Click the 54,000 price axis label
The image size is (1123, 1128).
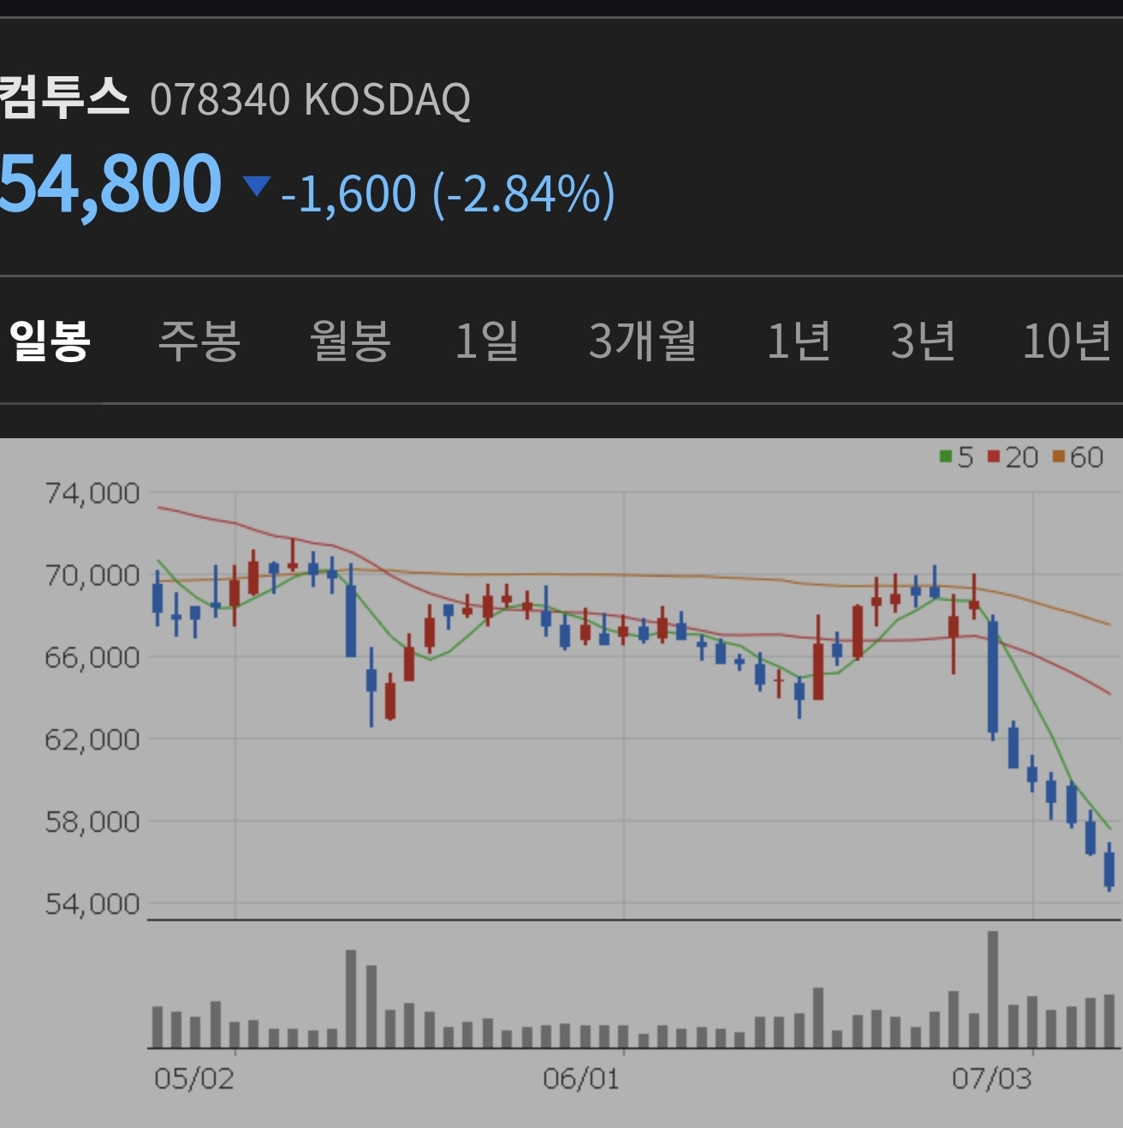(92, 904)
